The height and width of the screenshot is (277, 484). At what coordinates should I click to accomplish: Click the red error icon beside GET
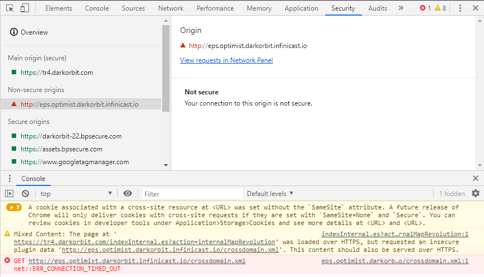click(7, 261)
